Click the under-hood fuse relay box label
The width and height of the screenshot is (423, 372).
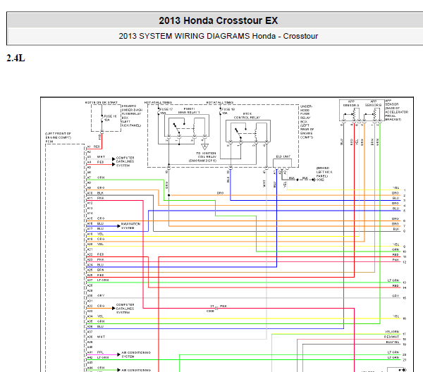click(x=307, y=122)
